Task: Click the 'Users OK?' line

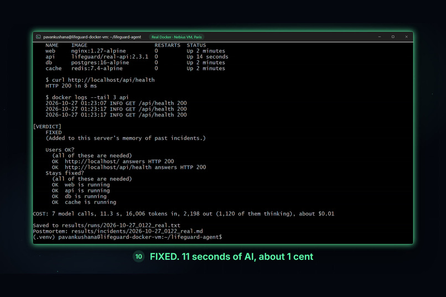Action: 60,150
